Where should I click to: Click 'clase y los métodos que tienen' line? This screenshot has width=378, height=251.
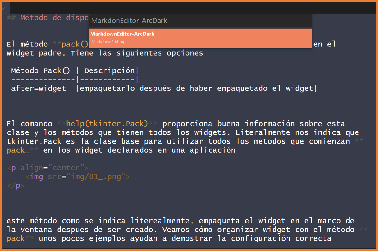pos(183,132)
